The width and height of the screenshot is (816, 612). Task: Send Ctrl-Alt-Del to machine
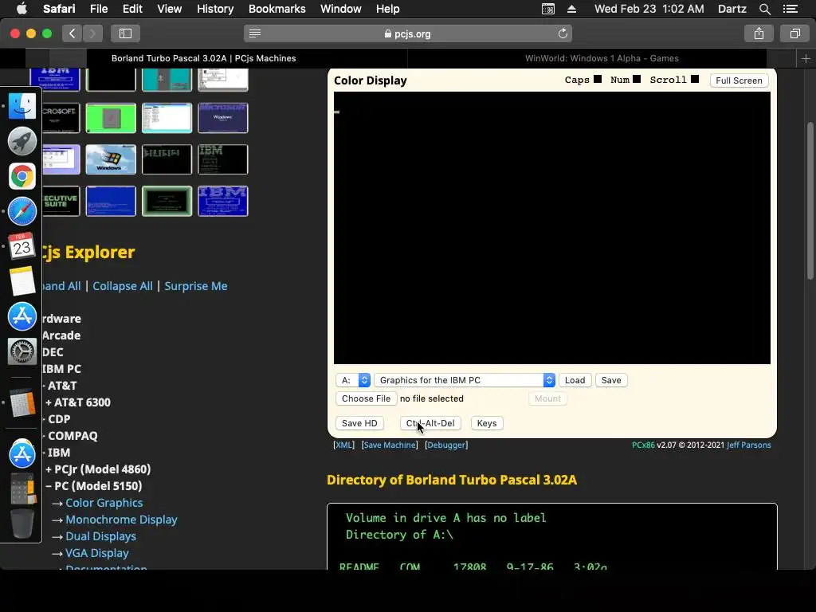coord(430,423)
